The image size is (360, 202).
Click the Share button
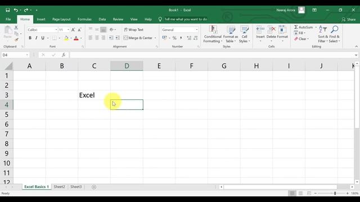[x=349, y=20]
